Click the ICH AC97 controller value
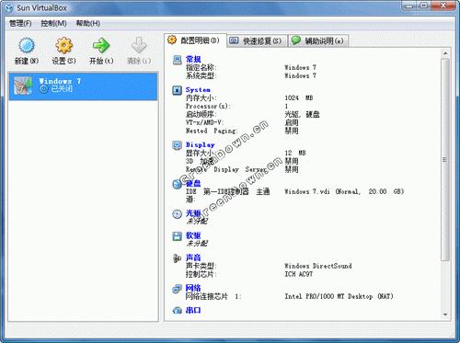The height and width of the screenshot is (343, 460). point(298,274)
